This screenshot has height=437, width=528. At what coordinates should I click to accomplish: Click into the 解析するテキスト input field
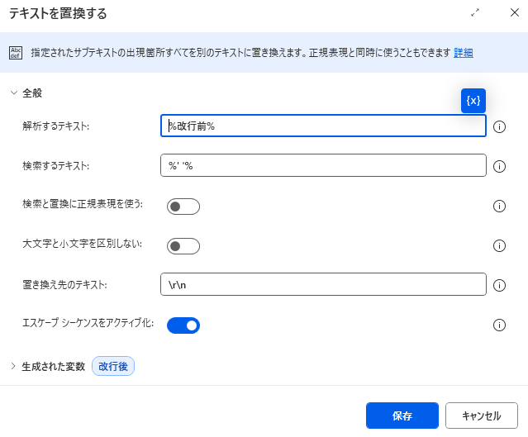tap(322, 126)
